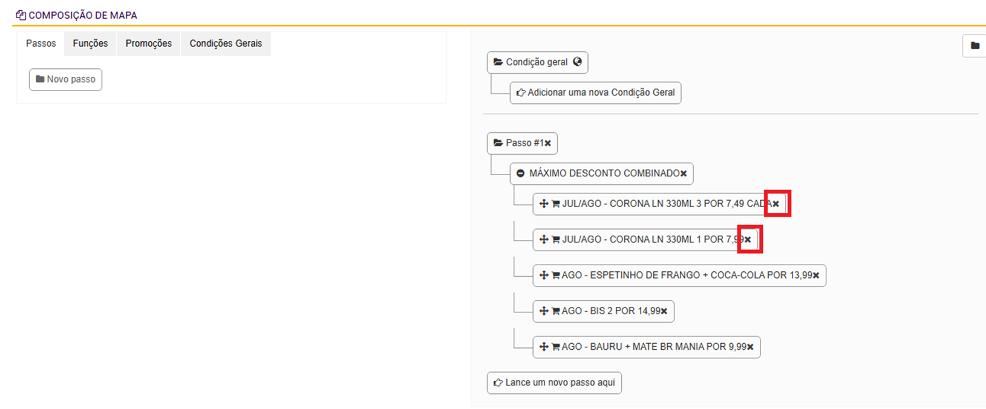Collapse the Passo #1 folder
The image size is (986, 409).
[498, 143]
